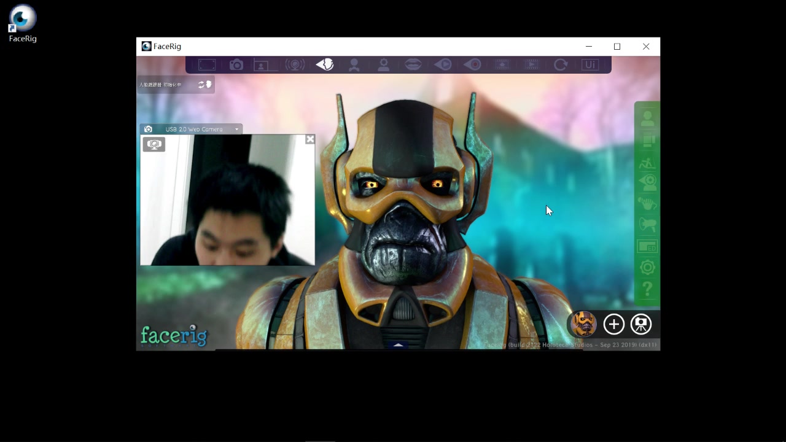Toggle the Ui button in top toolbar
This screenshot has width=786, height=442.
coord(590,64)
